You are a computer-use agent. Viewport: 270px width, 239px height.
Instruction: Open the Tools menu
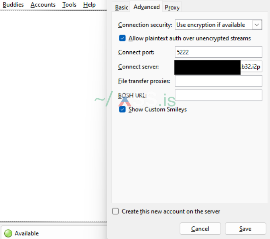click(69, 5)
